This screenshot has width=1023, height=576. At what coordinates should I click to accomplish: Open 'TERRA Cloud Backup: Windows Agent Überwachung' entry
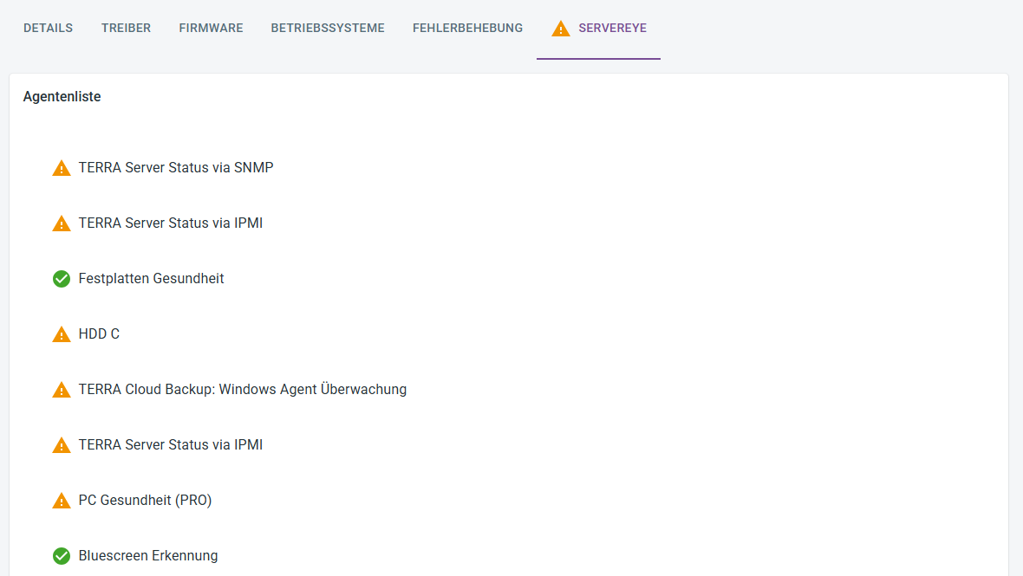pos(243,389)
